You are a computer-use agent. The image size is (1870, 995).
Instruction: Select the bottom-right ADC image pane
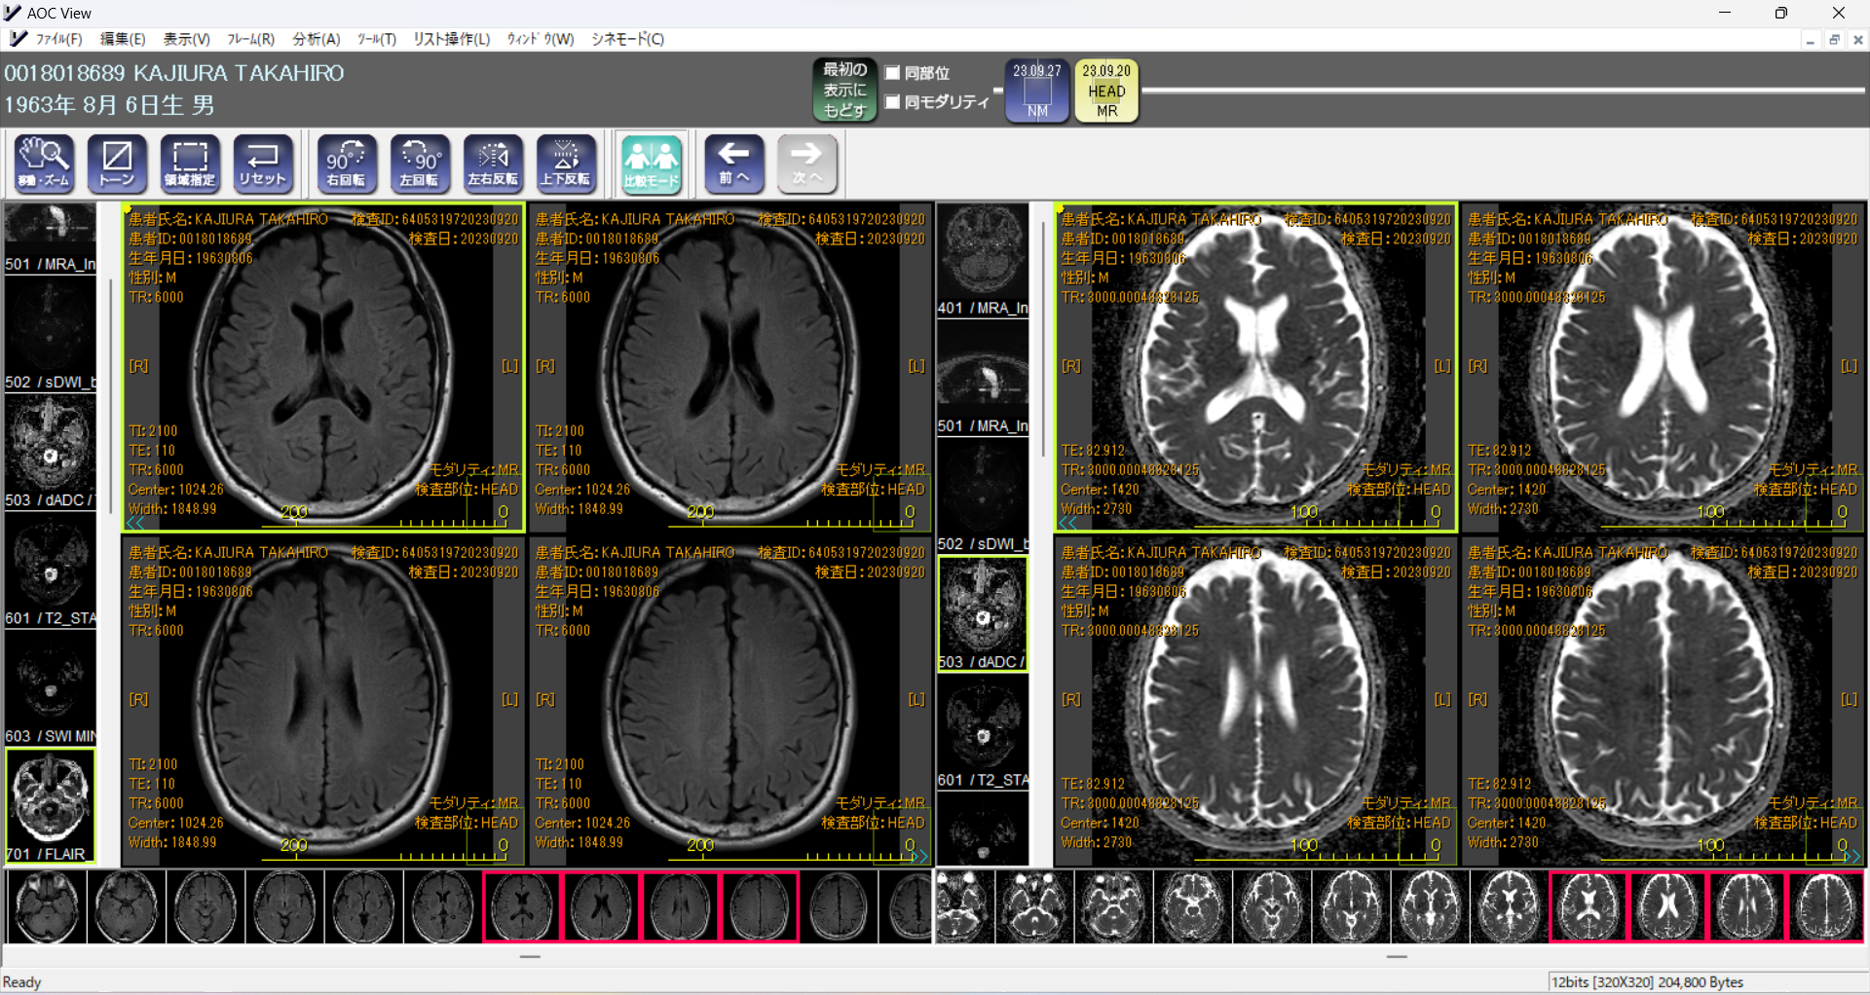click(x=1663, y=701)
